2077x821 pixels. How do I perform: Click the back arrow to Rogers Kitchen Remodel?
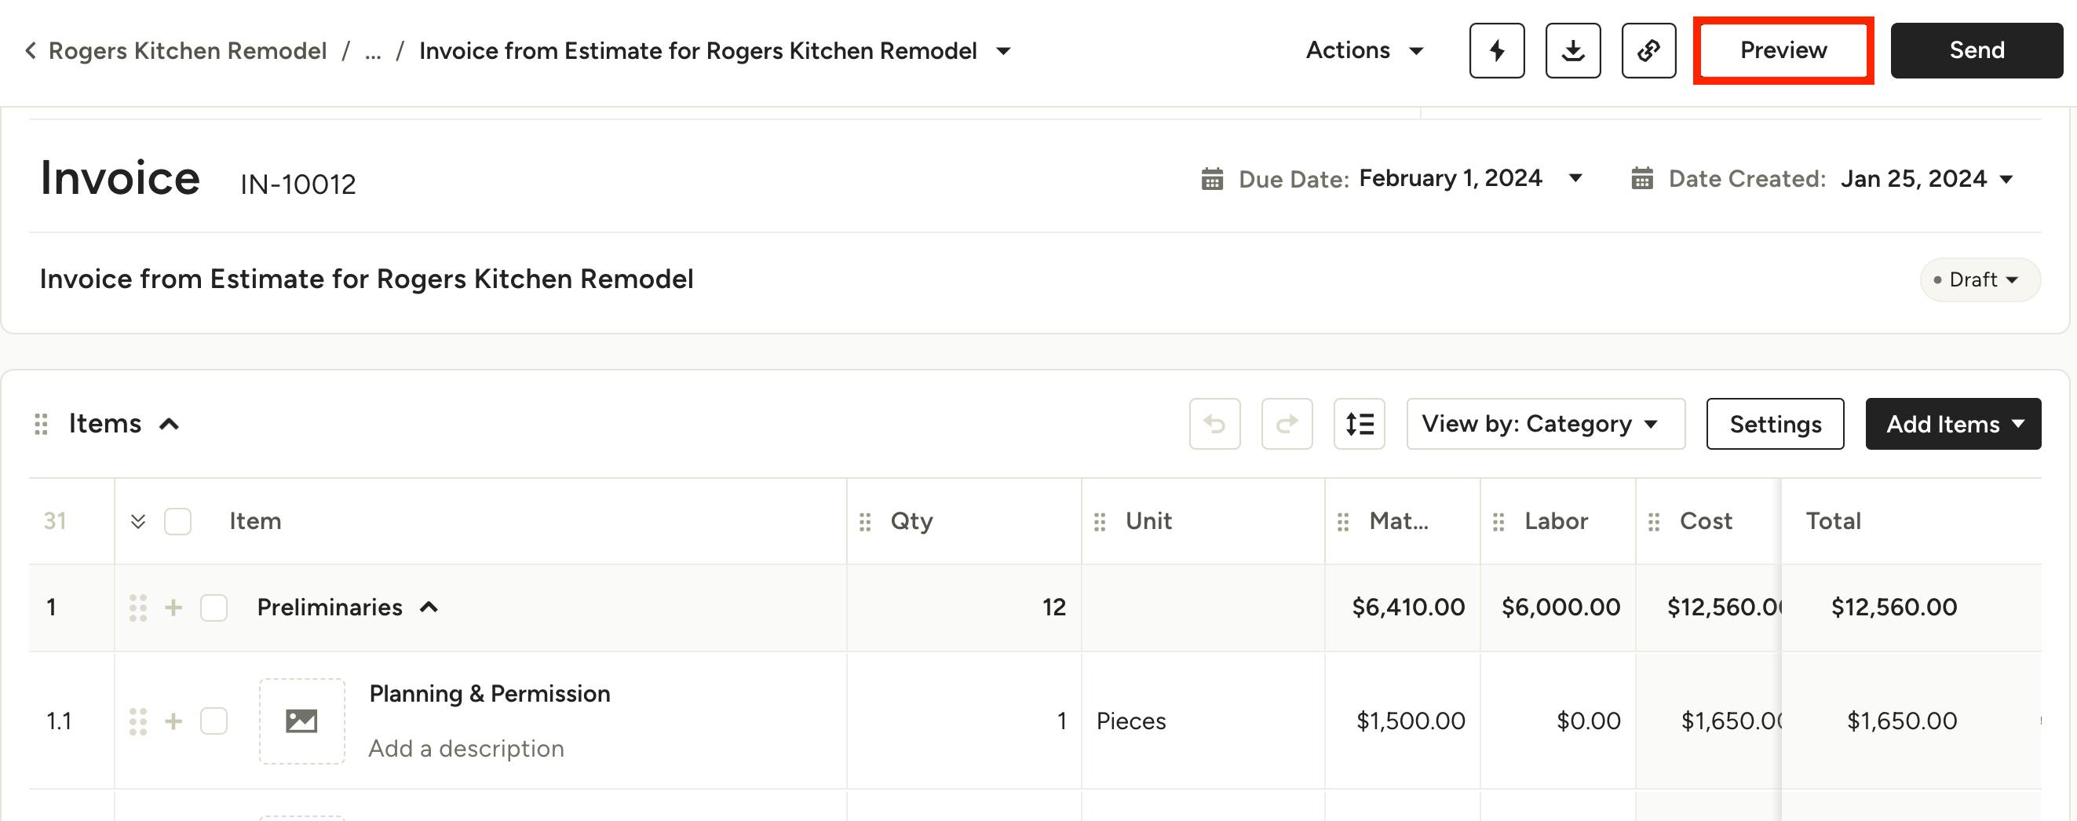(31, 51)
